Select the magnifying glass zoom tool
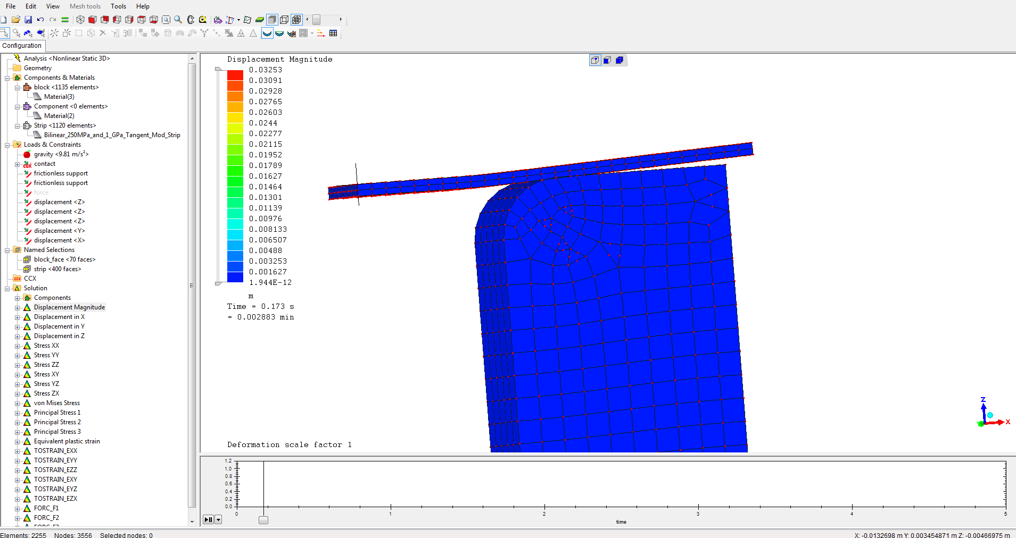 pyautogui.click(x=178, y=20)
